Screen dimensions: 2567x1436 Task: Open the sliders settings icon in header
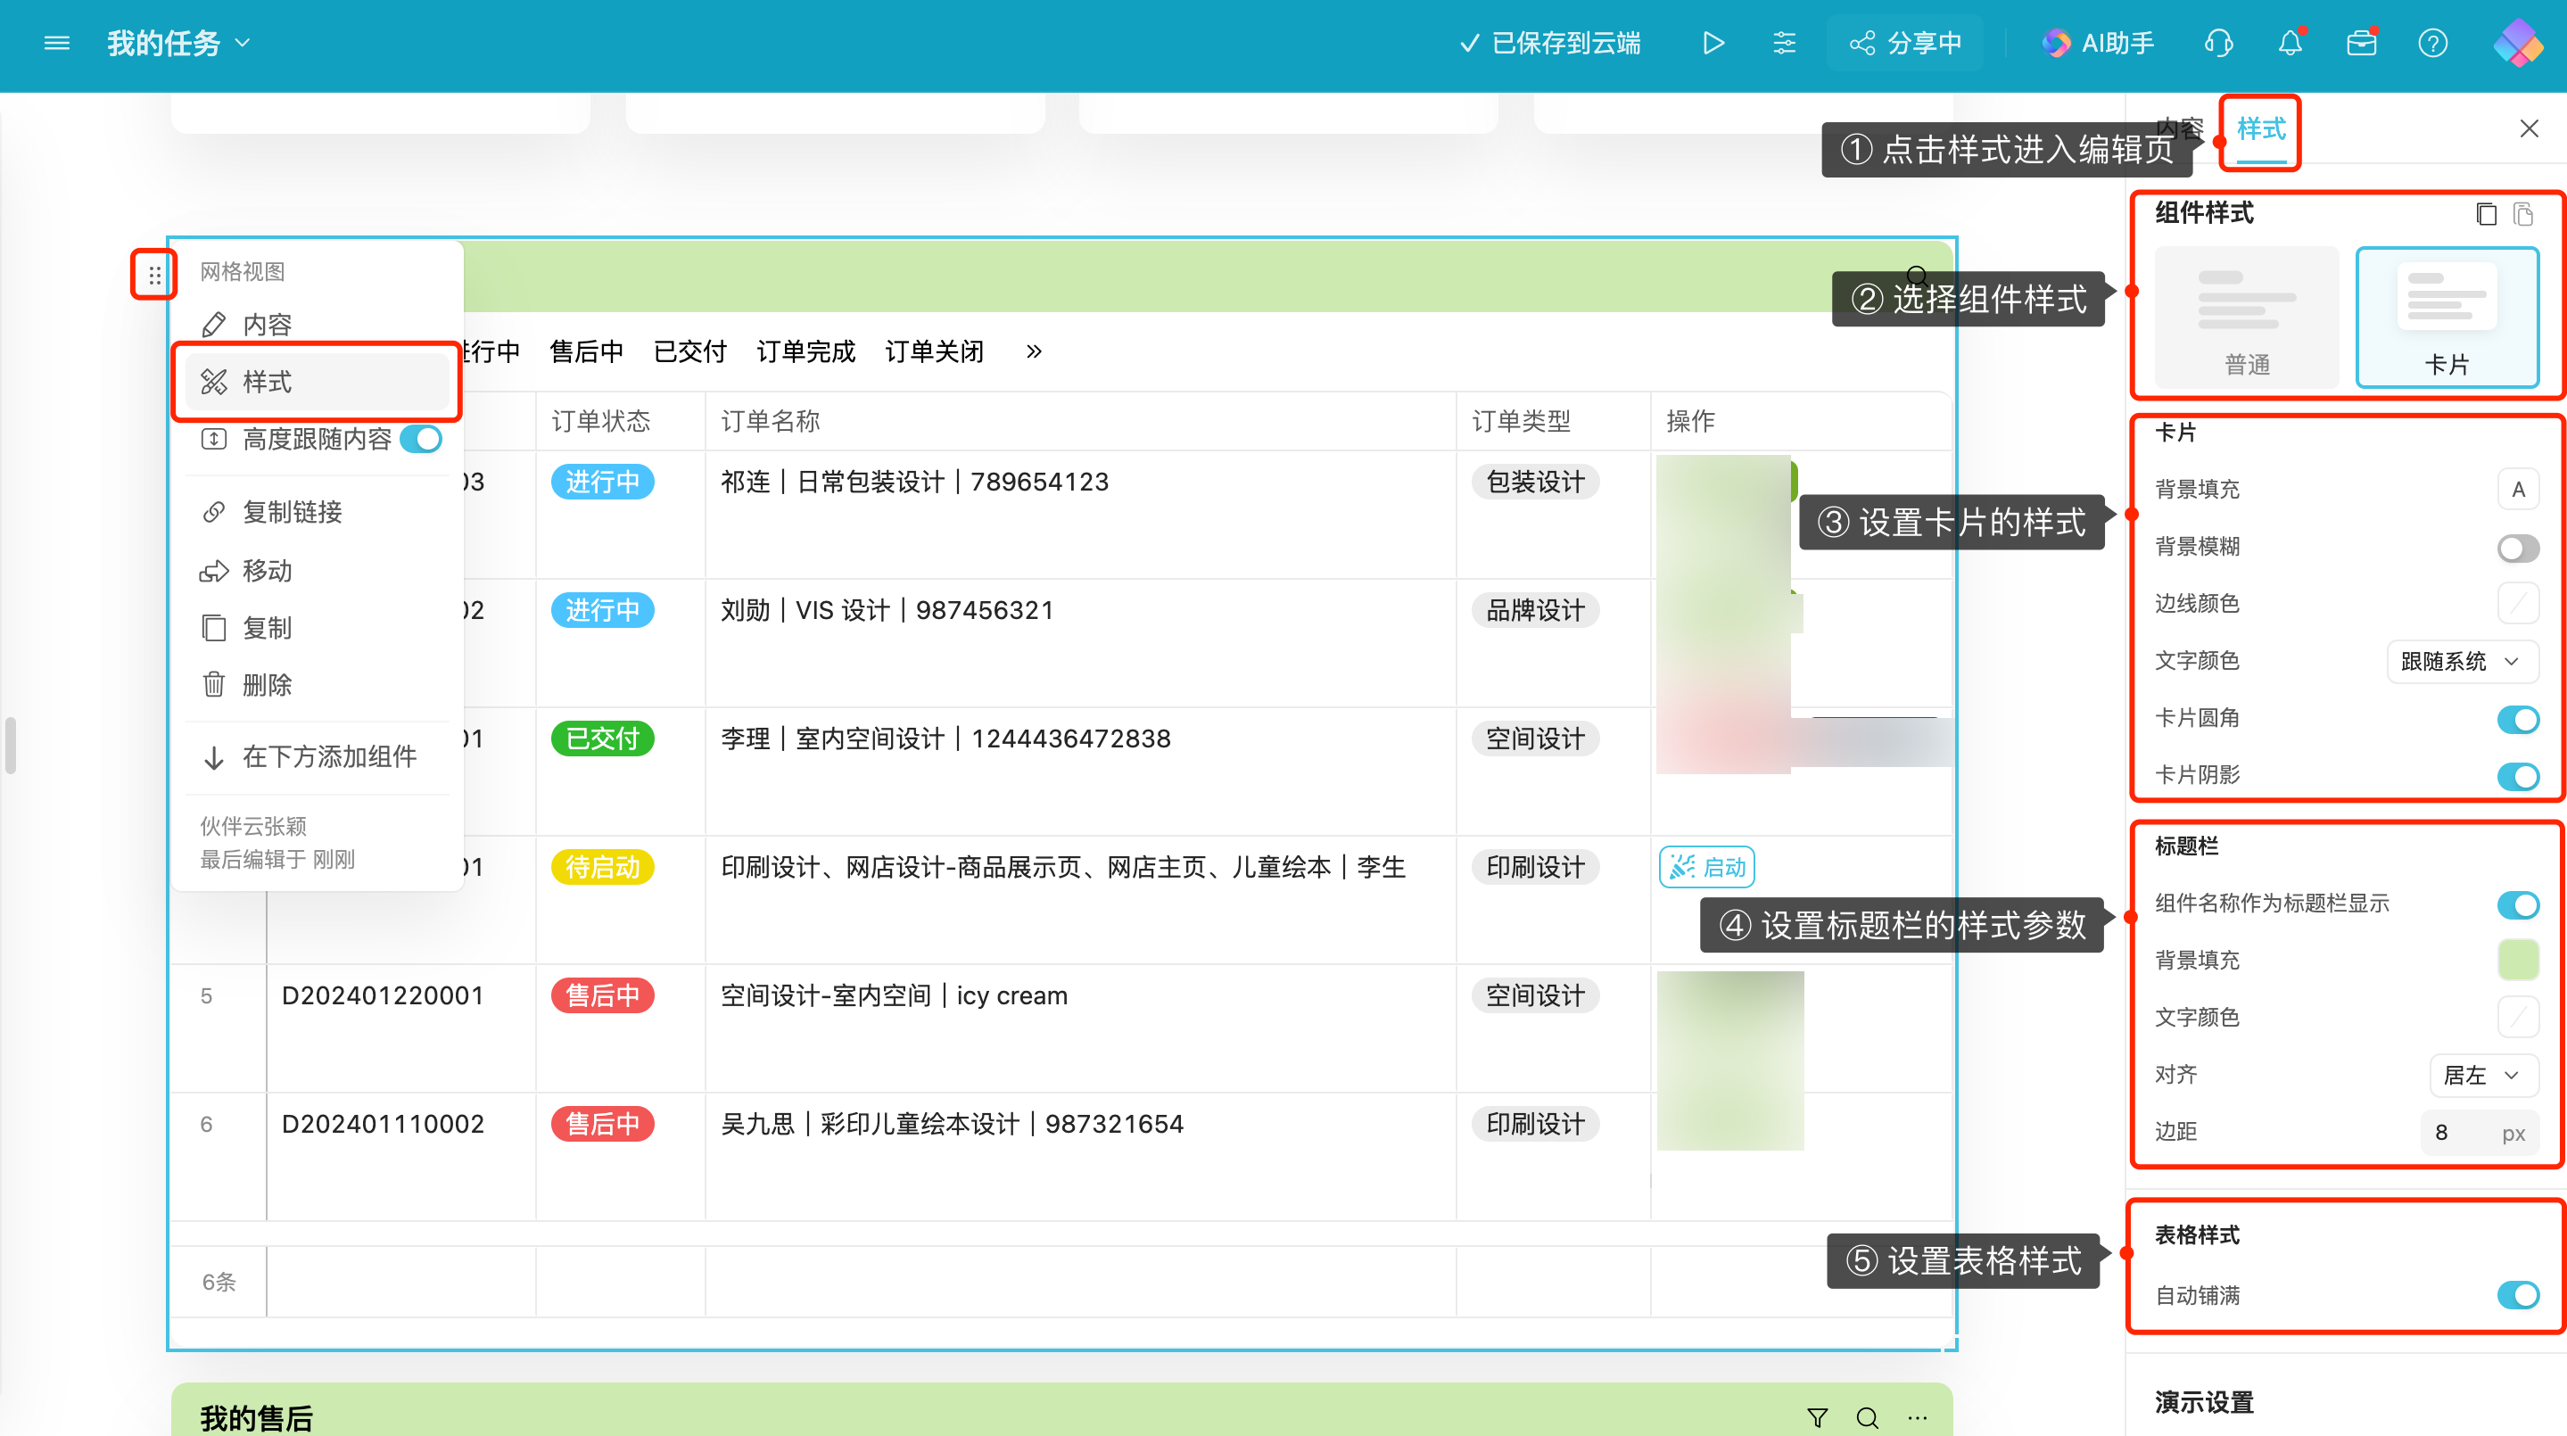pos(1784,43)
